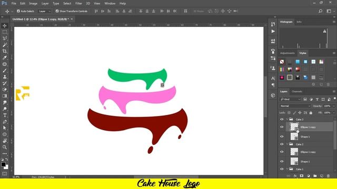This screenshot has height=189, width=337.
Task: Hide the Cake 3 group
Action: (282, 119)
